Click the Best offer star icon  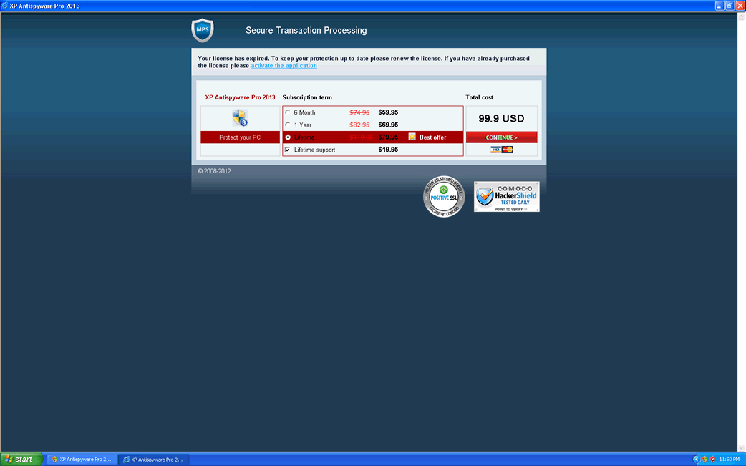(412, 136)
